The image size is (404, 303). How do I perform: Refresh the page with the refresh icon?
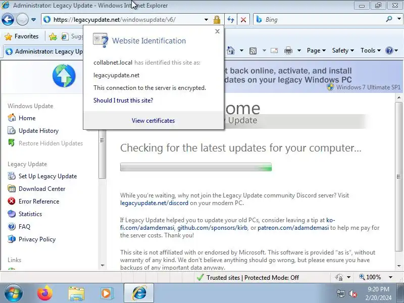[x=231, y=20]
